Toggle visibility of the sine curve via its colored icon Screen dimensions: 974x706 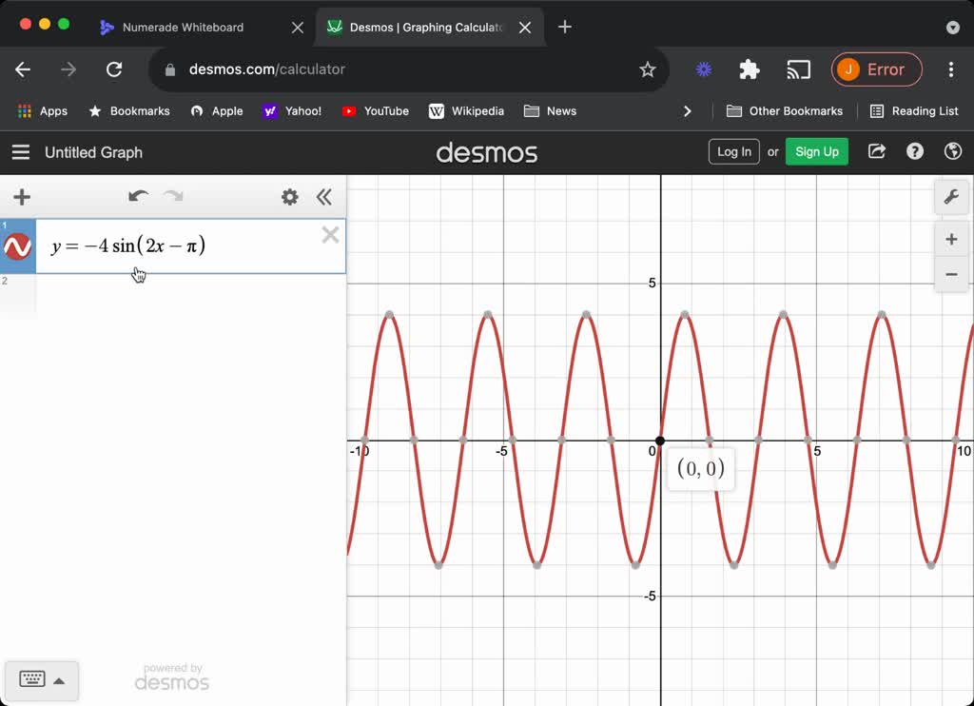click(17, 245)
